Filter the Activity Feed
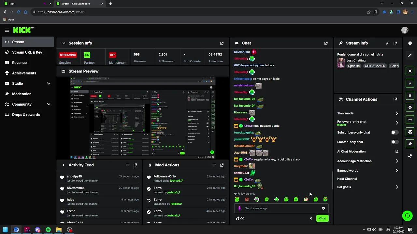 tap(127, 165)
